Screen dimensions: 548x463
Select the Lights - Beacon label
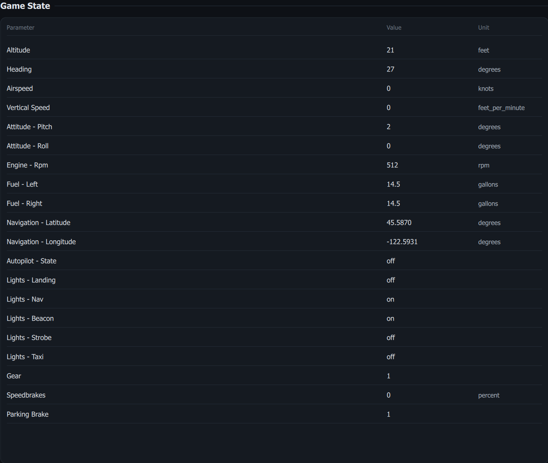pos(30,319)
